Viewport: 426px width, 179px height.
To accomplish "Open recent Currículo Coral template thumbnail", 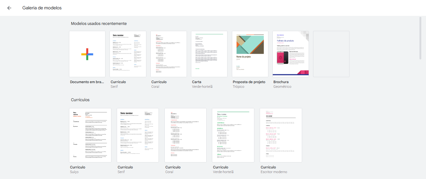I will tap(169, 54).
